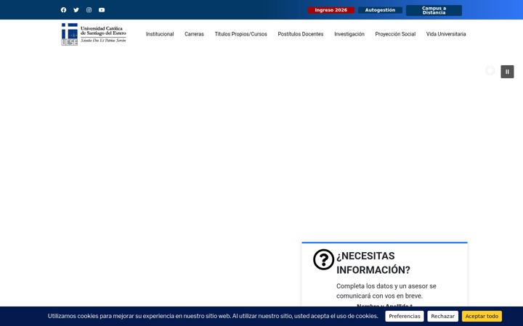The image size is (523, 326).
Task: Select Proyección Social menu item
Action: click(395, 34)
